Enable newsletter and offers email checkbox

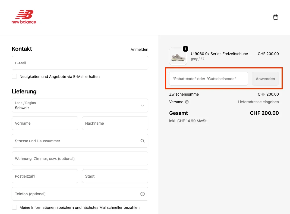pyautogui.click(x=14, y=77)
